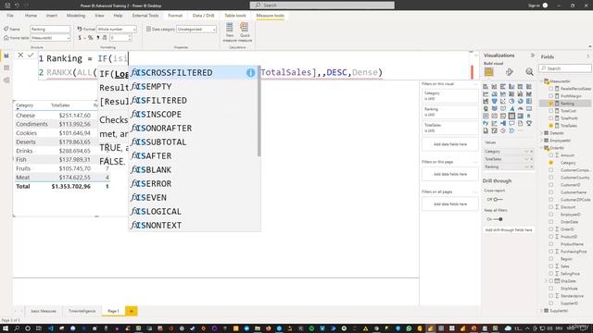
Task: Open the Model view from the left sidebar
Action: click(x=6, y=80)
